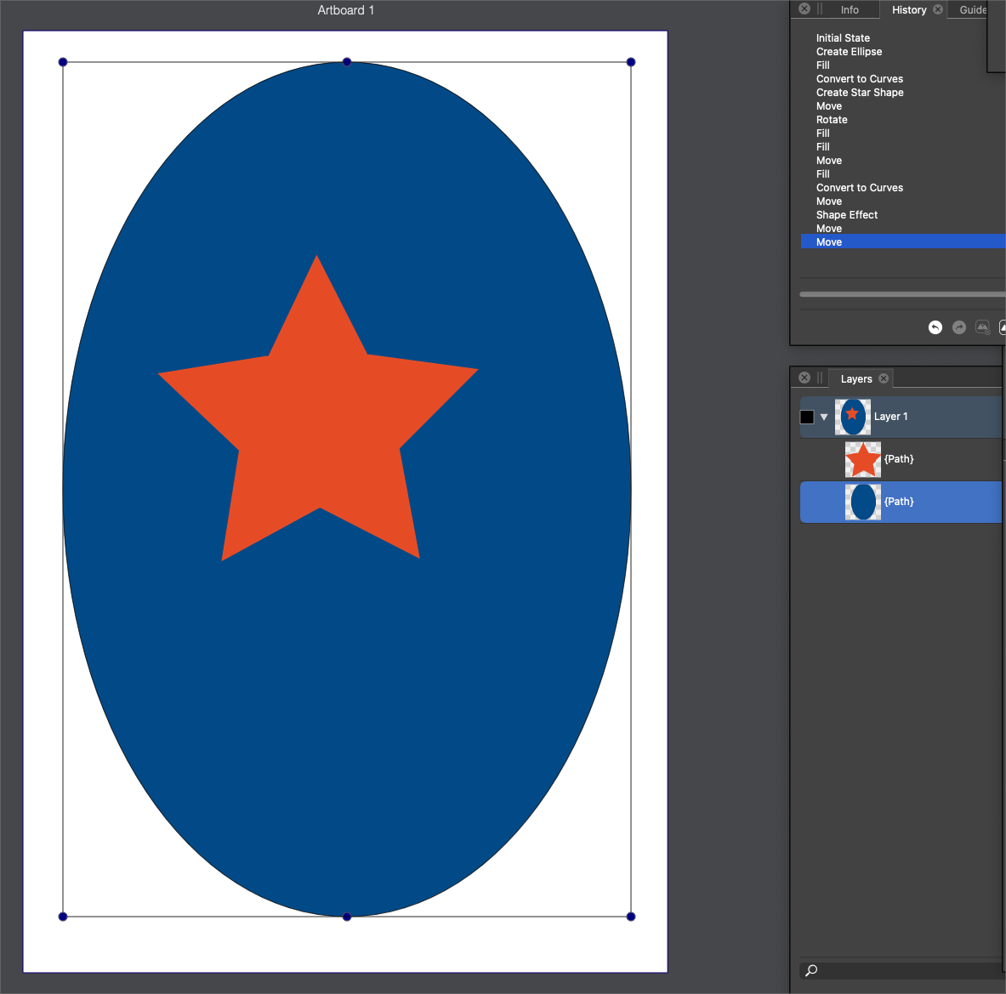Revert to 'Initial State' in History

tap(843, 38)
